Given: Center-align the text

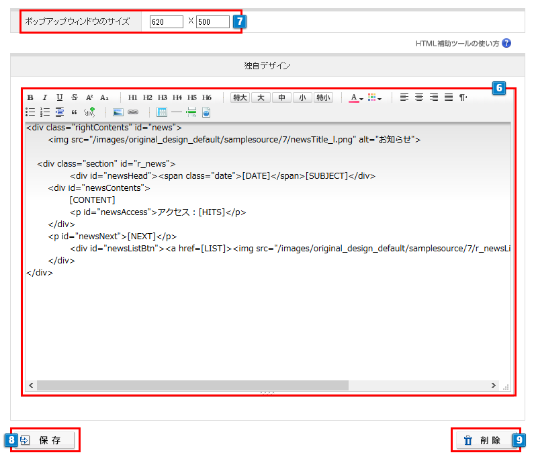Looking at the screenshot, I should point(419,97).
